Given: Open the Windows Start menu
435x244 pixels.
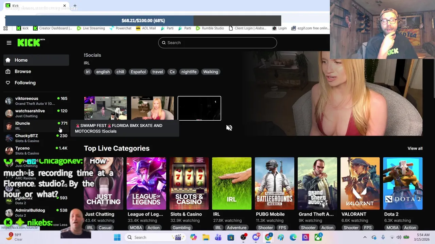Looking at the screenshot, I should click(117, 238).
